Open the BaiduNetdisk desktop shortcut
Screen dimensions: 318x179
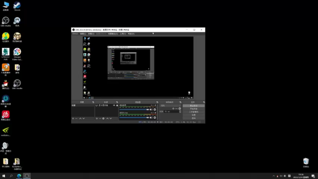(17, 164)
